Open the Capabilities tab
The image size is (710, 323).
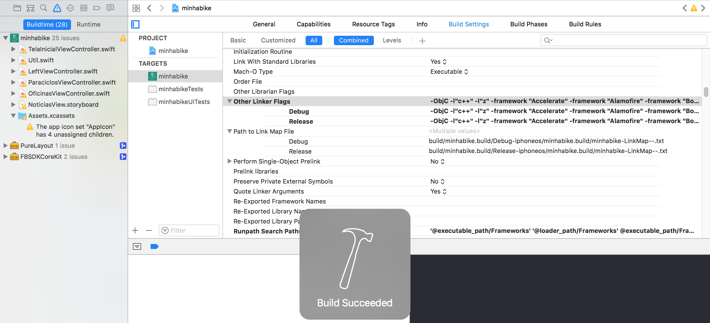click(313, 24)
